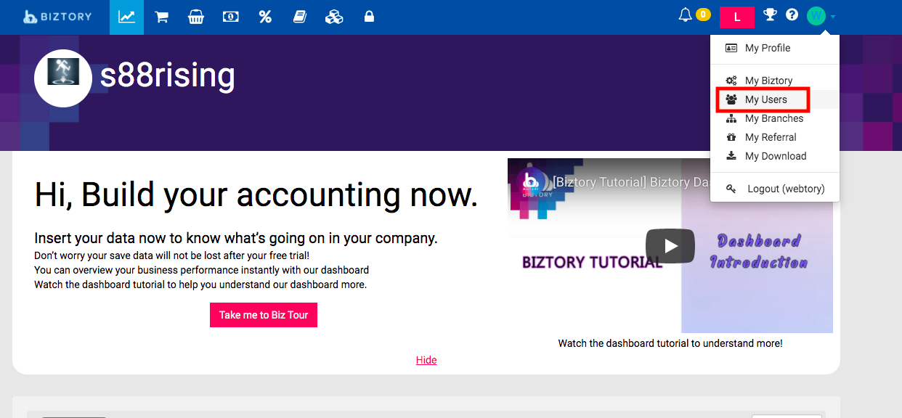Image resolution: width=902 pixels, height=418 pixels.
Task: Open the Biztory Tutorial video title
Action: [x=630, y=182]
